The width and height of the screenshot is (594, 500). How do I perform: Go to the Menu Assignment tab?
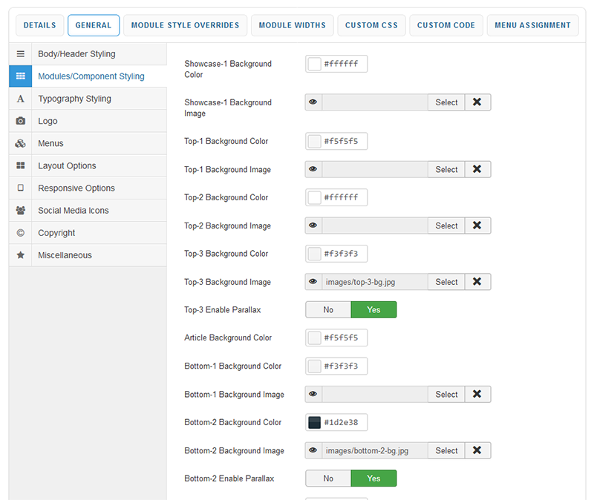533,25
